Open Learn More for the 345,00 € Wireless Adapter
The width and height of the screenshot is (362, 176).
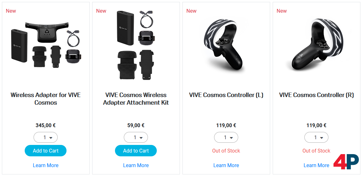(x=46, y=165)
